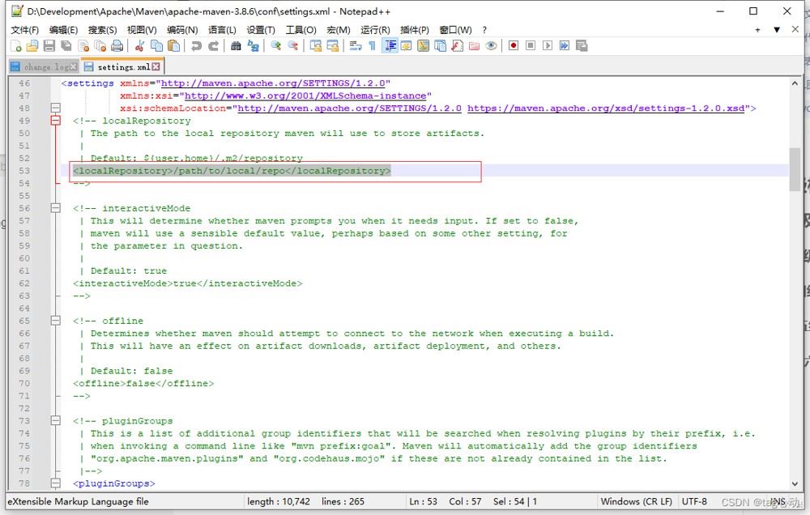The width and height of the screenshot is (810, 515).
Task: Click the plus button beside menu bar
Action: pyautogui.click(x=757, y=30)
